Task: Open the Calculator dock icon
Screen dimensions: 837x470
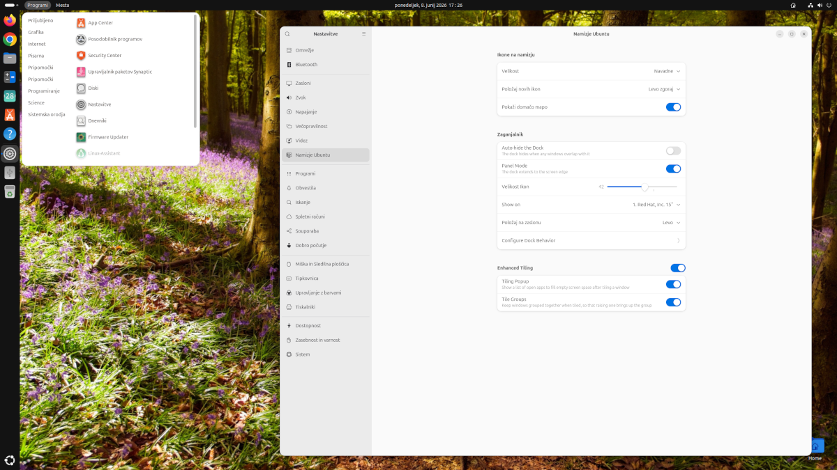Action: coord(10,77)
